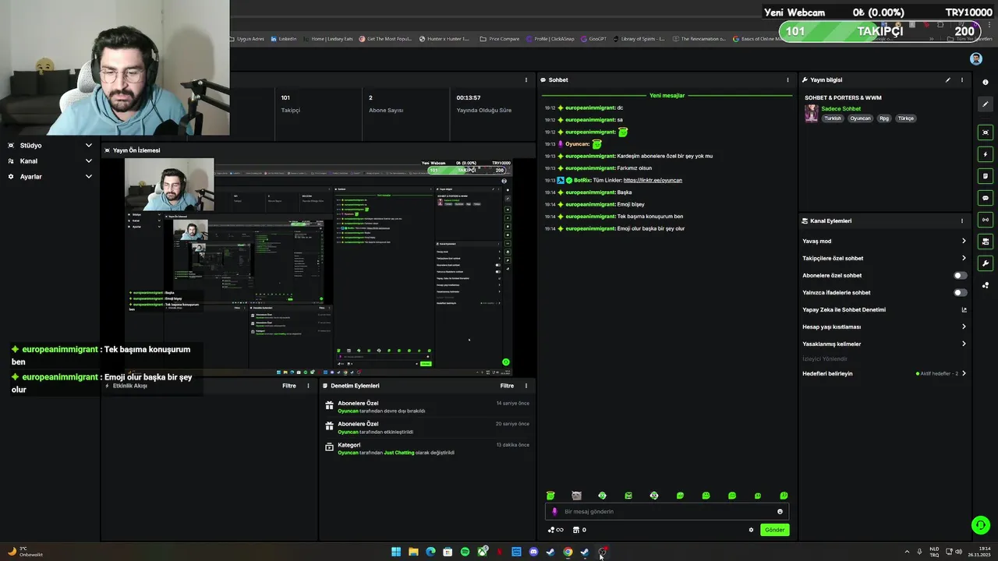Open Filtre in Etkinlik Akışı panel
The height and width of the screenshot is (561, 998).
click(289, 386)
